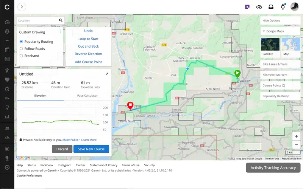Click Undo in drawing options
The width and height of the screenshot is (303, 189).
[x=89, y=31]
